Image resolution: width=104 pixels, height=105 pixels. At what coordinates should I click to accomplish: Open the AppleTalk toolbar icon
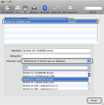click(56, 9)
